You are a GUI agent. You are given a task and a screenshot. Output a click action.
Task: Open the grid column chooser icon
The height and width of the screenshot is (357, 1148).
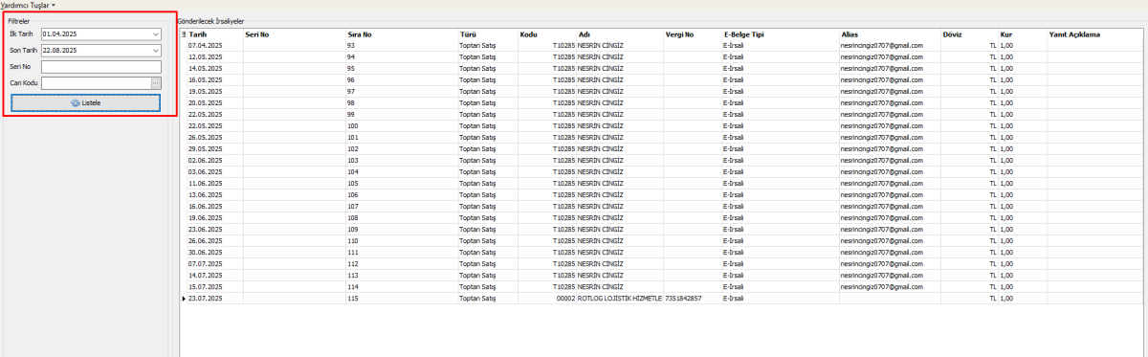[x=184, y=34]
